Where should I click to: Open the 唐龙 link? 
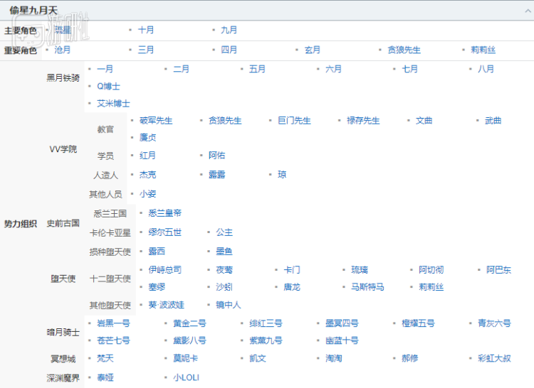[292, 287]
